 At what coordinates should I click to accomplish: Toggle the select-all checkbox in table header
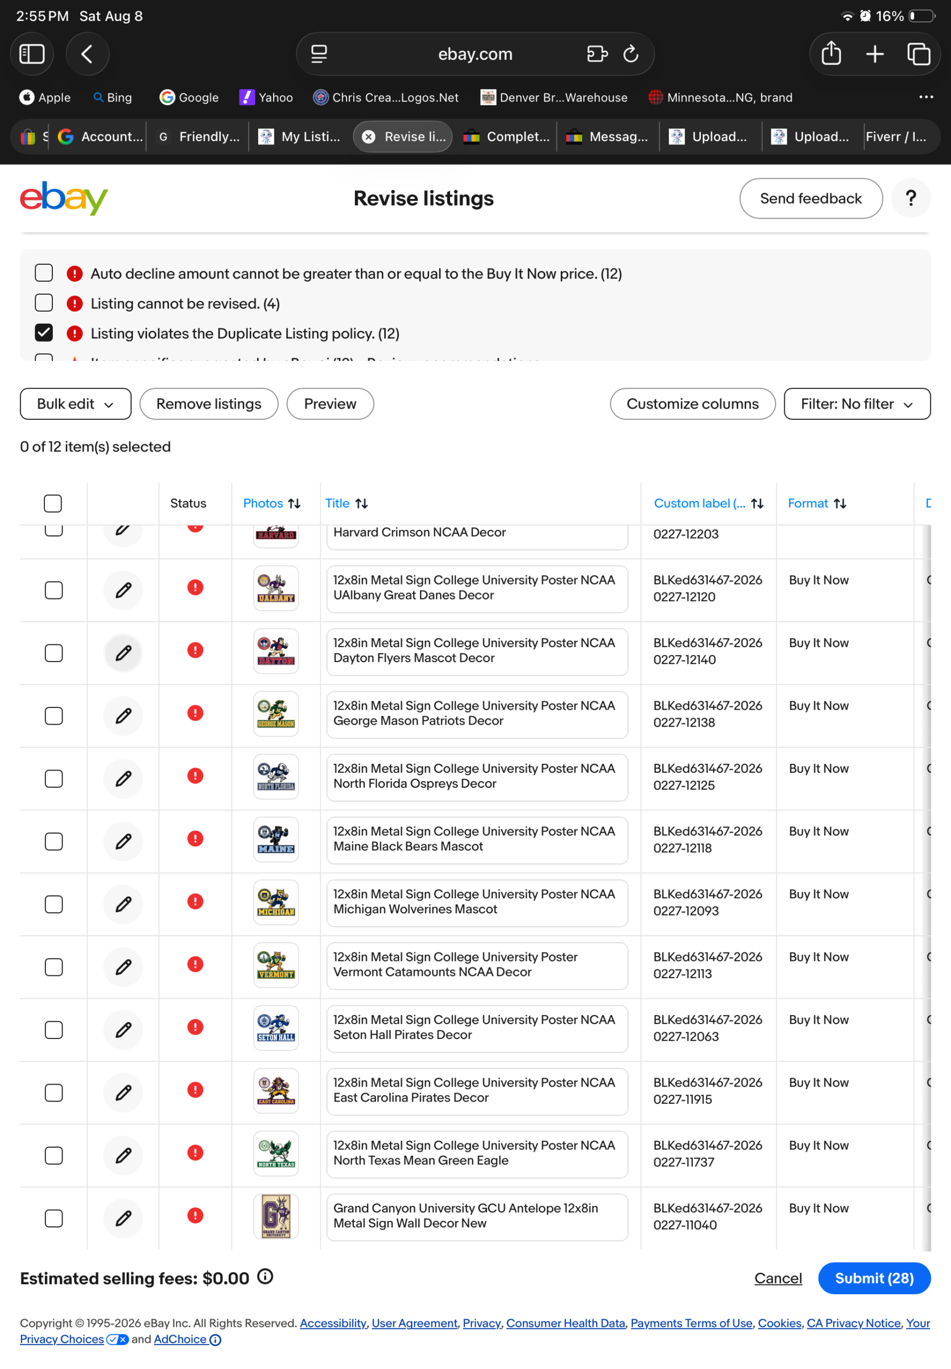coord(52,504)
